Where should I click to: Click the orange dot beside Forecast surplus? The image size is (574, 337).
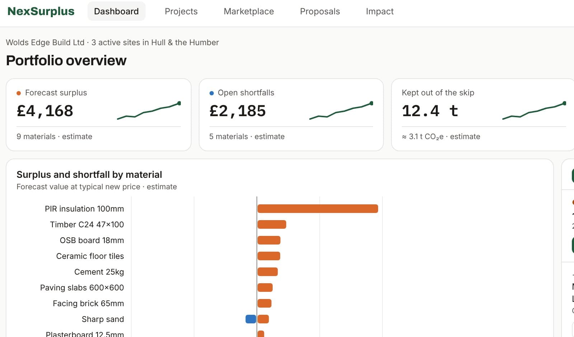[x=19, y=93]
